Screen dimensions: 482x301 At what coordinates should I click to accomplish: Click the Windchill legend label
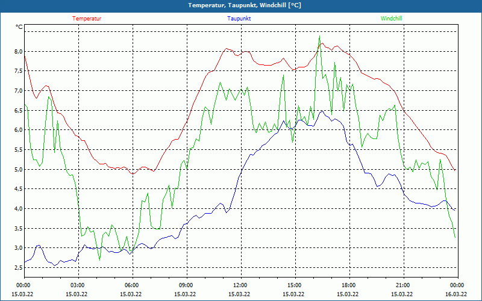[391, 19]
